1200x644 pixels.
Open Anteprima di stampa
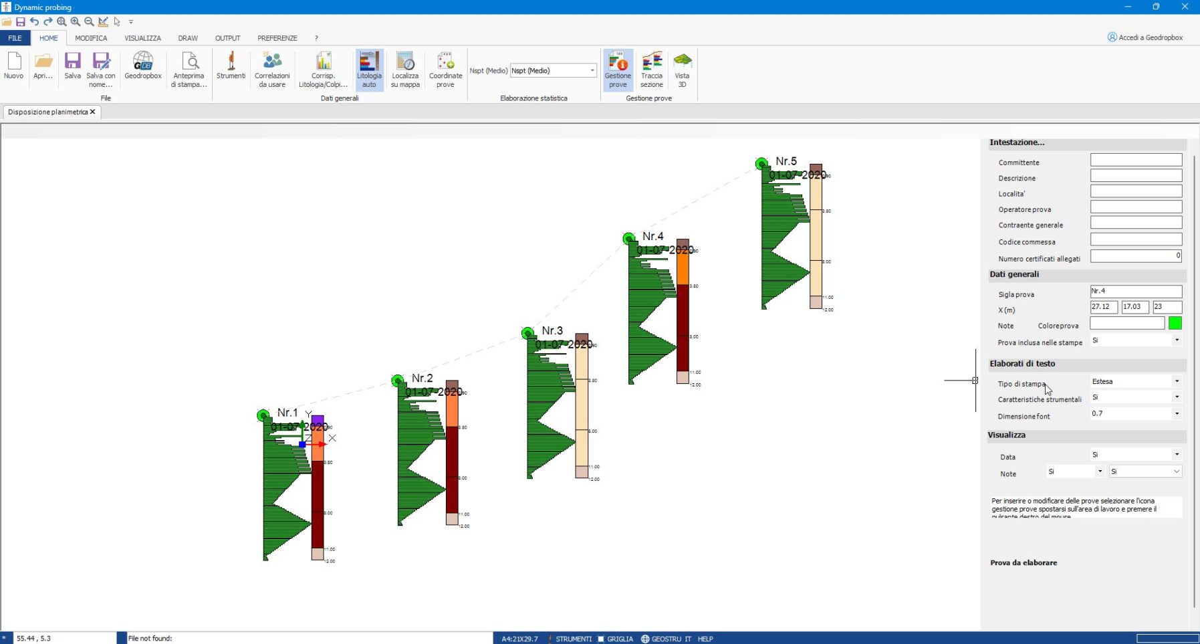click(189, 70)
